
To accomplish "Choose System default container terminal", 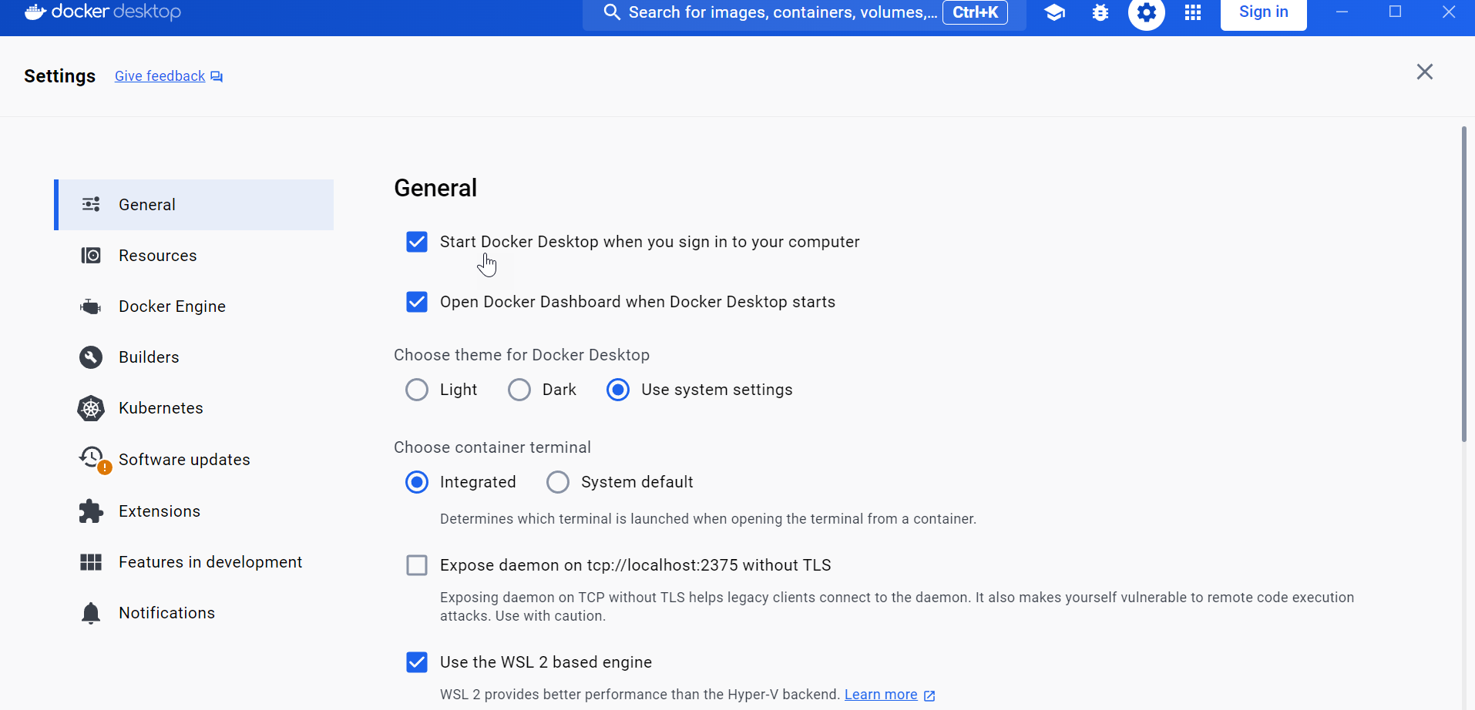I will click(558, 482).
